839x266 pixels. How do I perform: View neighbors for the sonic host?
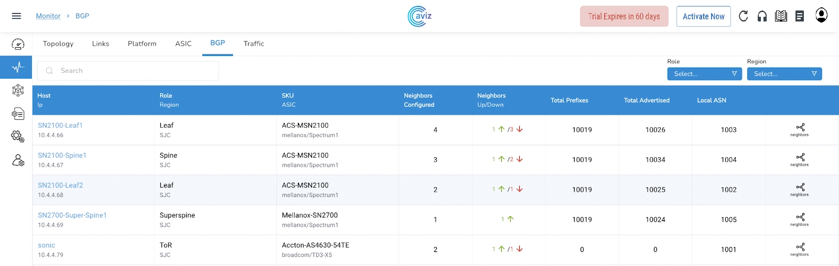pyautogui.click(x=799, y=249)
